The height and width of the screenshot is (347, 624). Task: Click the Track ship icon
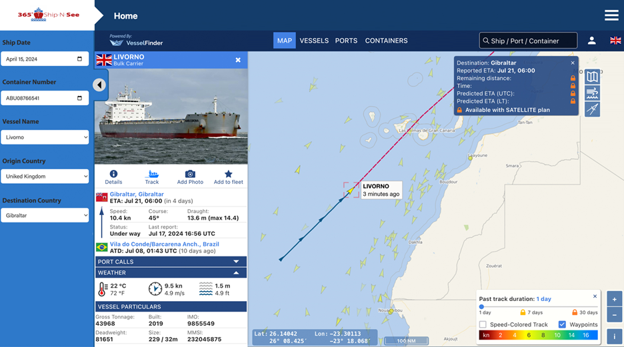[x=151, y=174]
